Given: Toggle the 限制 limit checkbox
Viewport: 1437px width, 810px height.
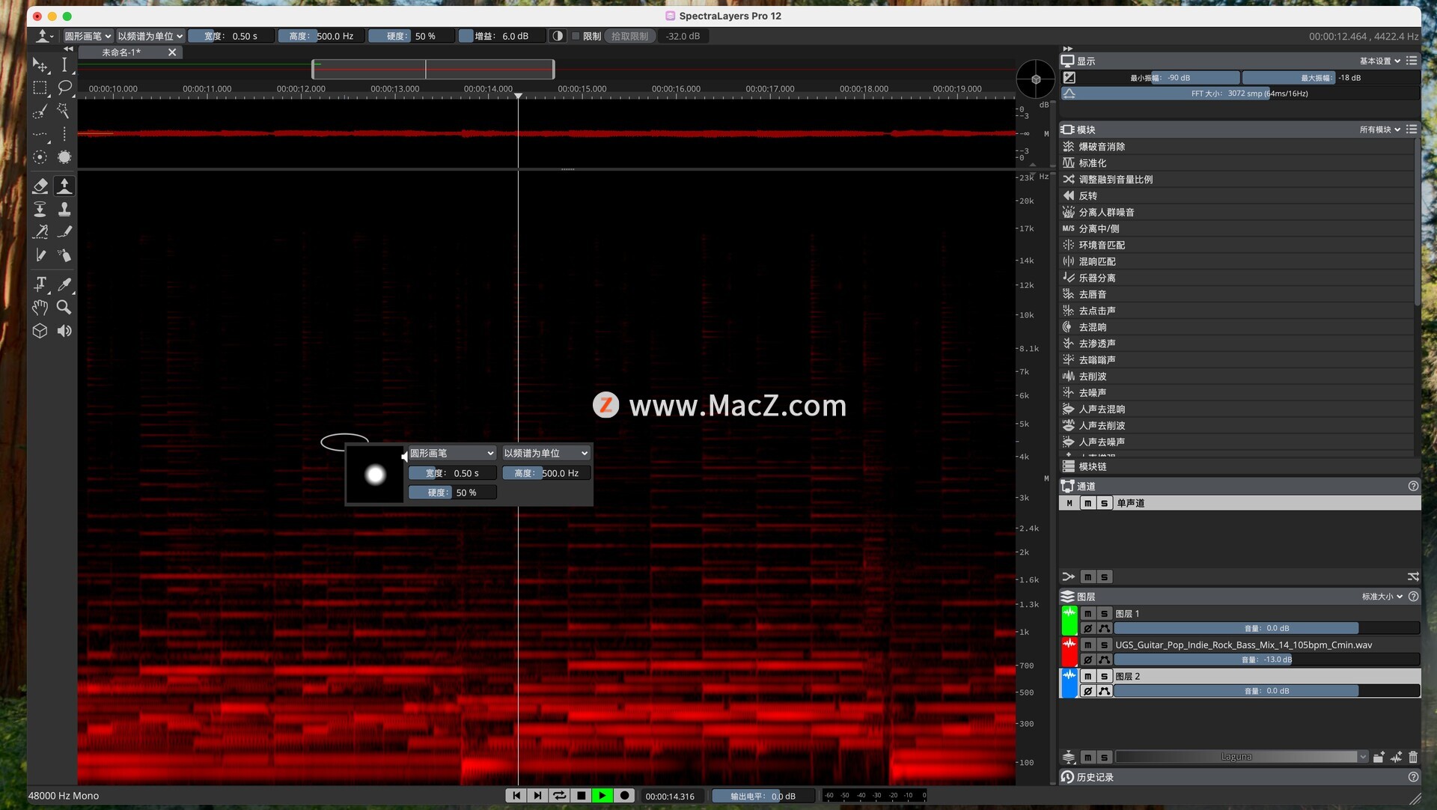Looking at the screenshot, I should tap(576, 36).
